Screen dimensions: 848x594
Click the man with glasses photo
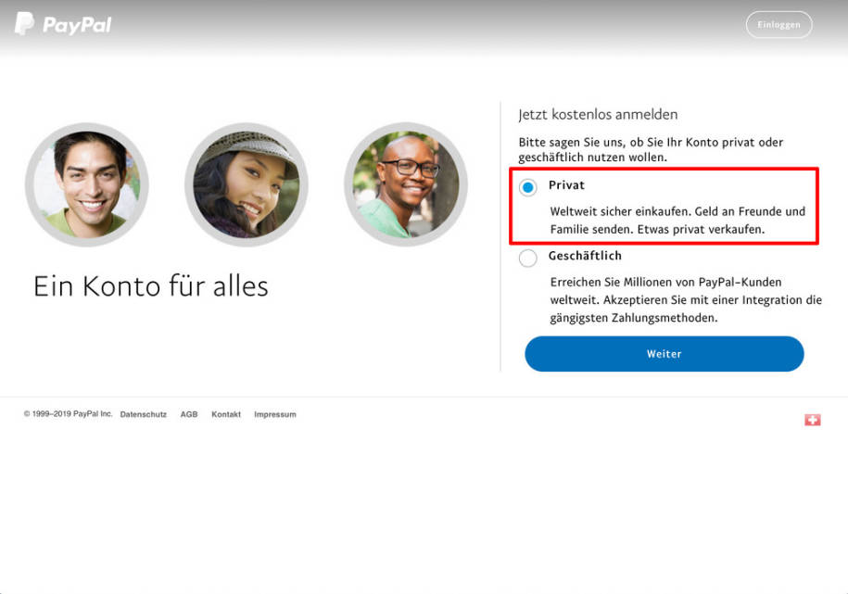(x=406, y=184)
